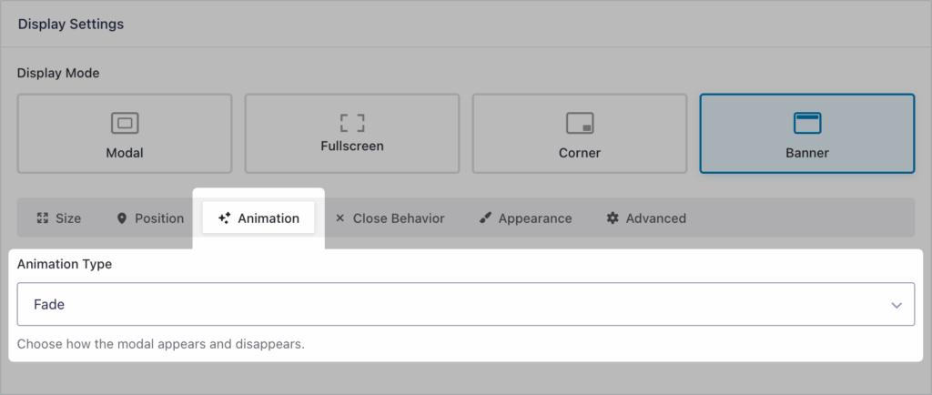The width and height of the screenshot is (932, 395).
Task: Click the sparkle icon on the Animation tab
Action: 224,218
